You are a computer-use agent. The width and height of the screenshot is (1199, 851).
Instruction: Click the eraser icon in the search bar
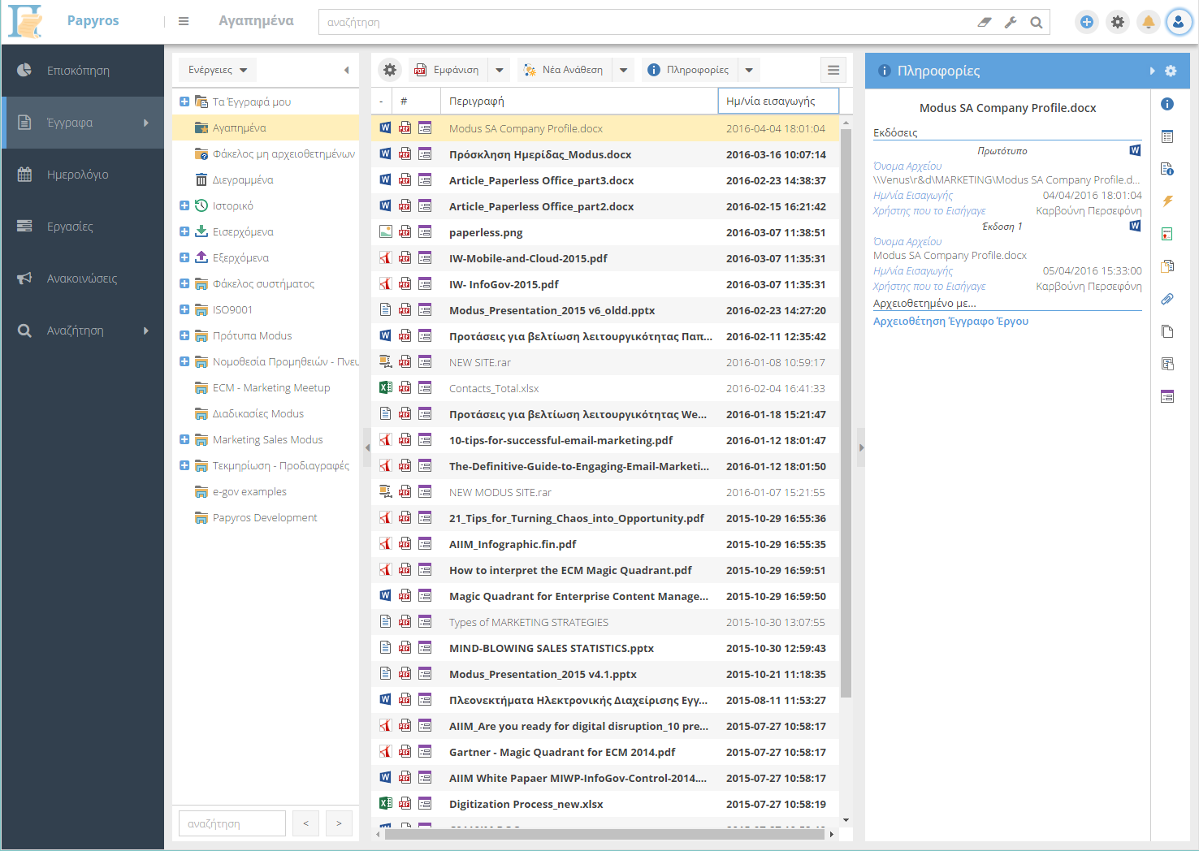tap(985, 23)
